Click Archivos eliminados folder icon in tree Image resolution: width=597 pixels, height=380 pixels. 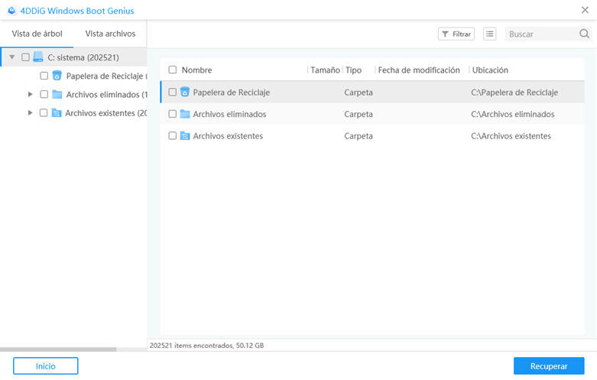[57, 94]
